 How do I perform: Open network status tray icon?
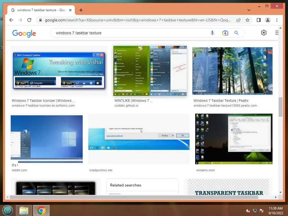point(255,211)
